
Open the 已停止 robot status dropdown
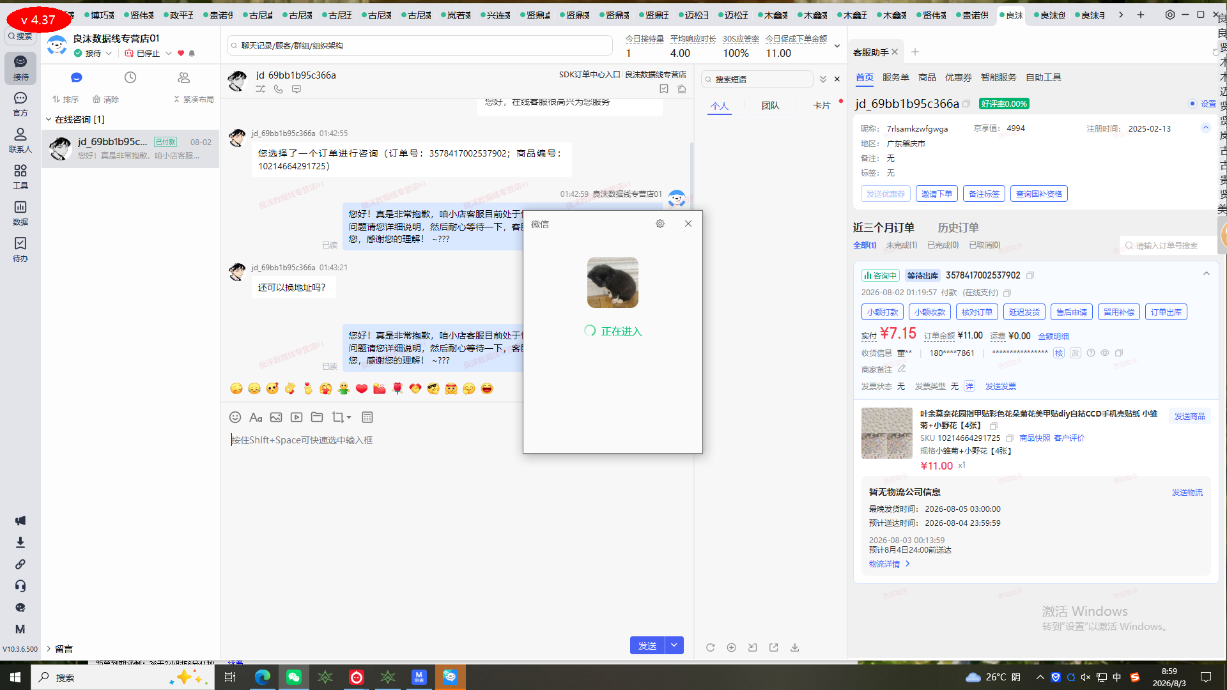(x=169, y=54)
